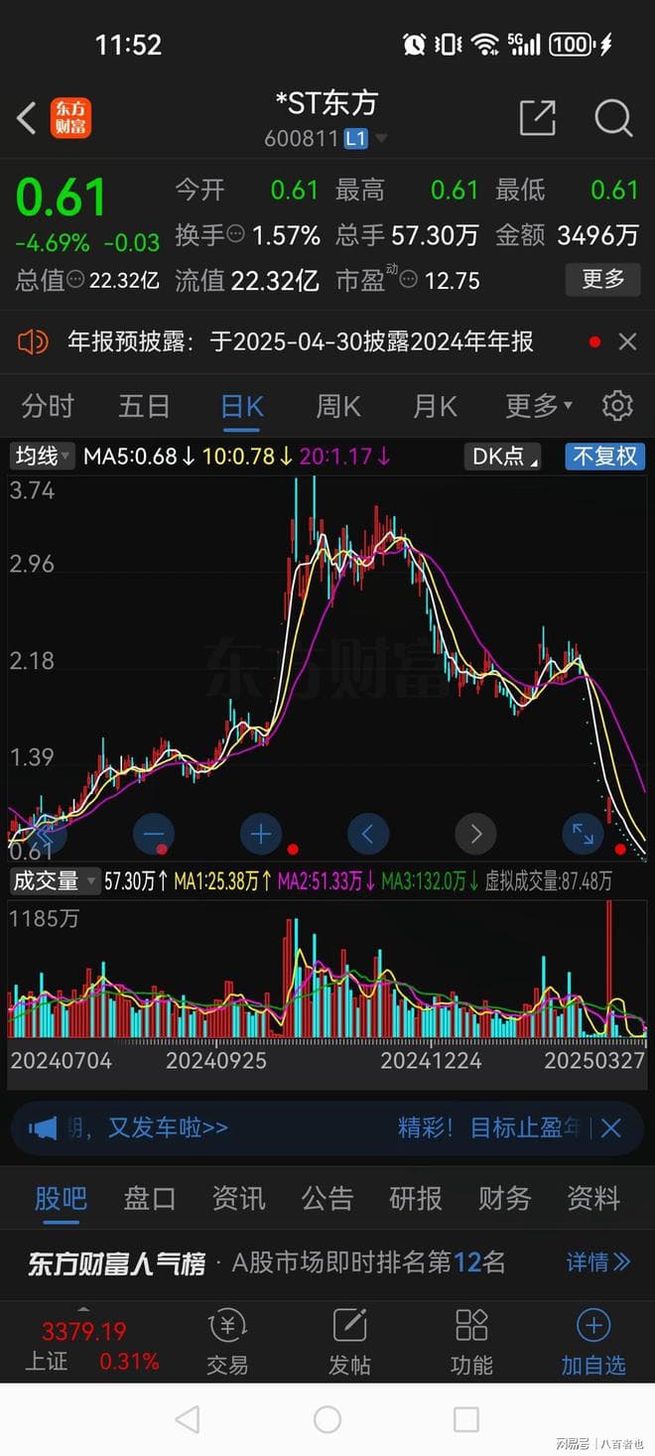Screen dimensions: 655x1456
Task: Expand L1 level dropdown beside 600811
Action: (365, 139)
